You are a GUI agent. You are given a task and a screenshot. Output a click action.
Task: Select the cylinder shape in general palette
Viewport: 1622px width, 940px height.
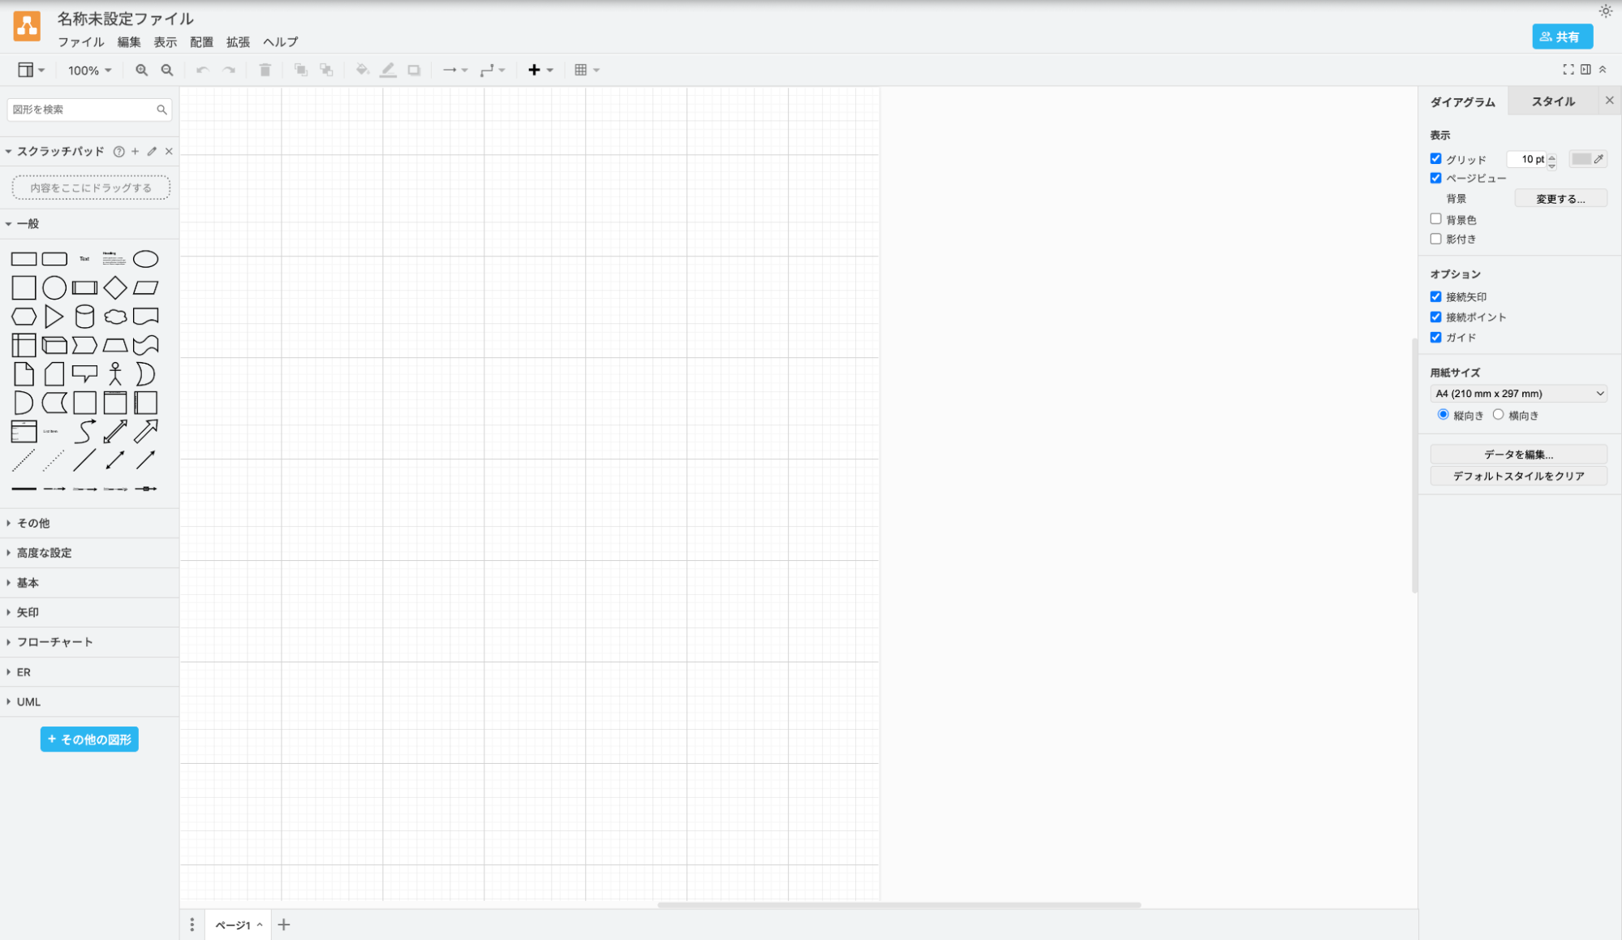[84, 317]
